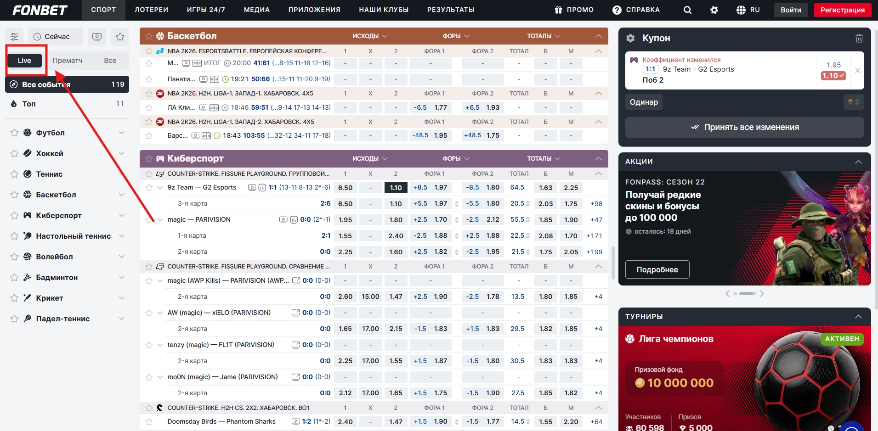Collapse the ТУРНИРЫ panel

click(x=858, y=317)
